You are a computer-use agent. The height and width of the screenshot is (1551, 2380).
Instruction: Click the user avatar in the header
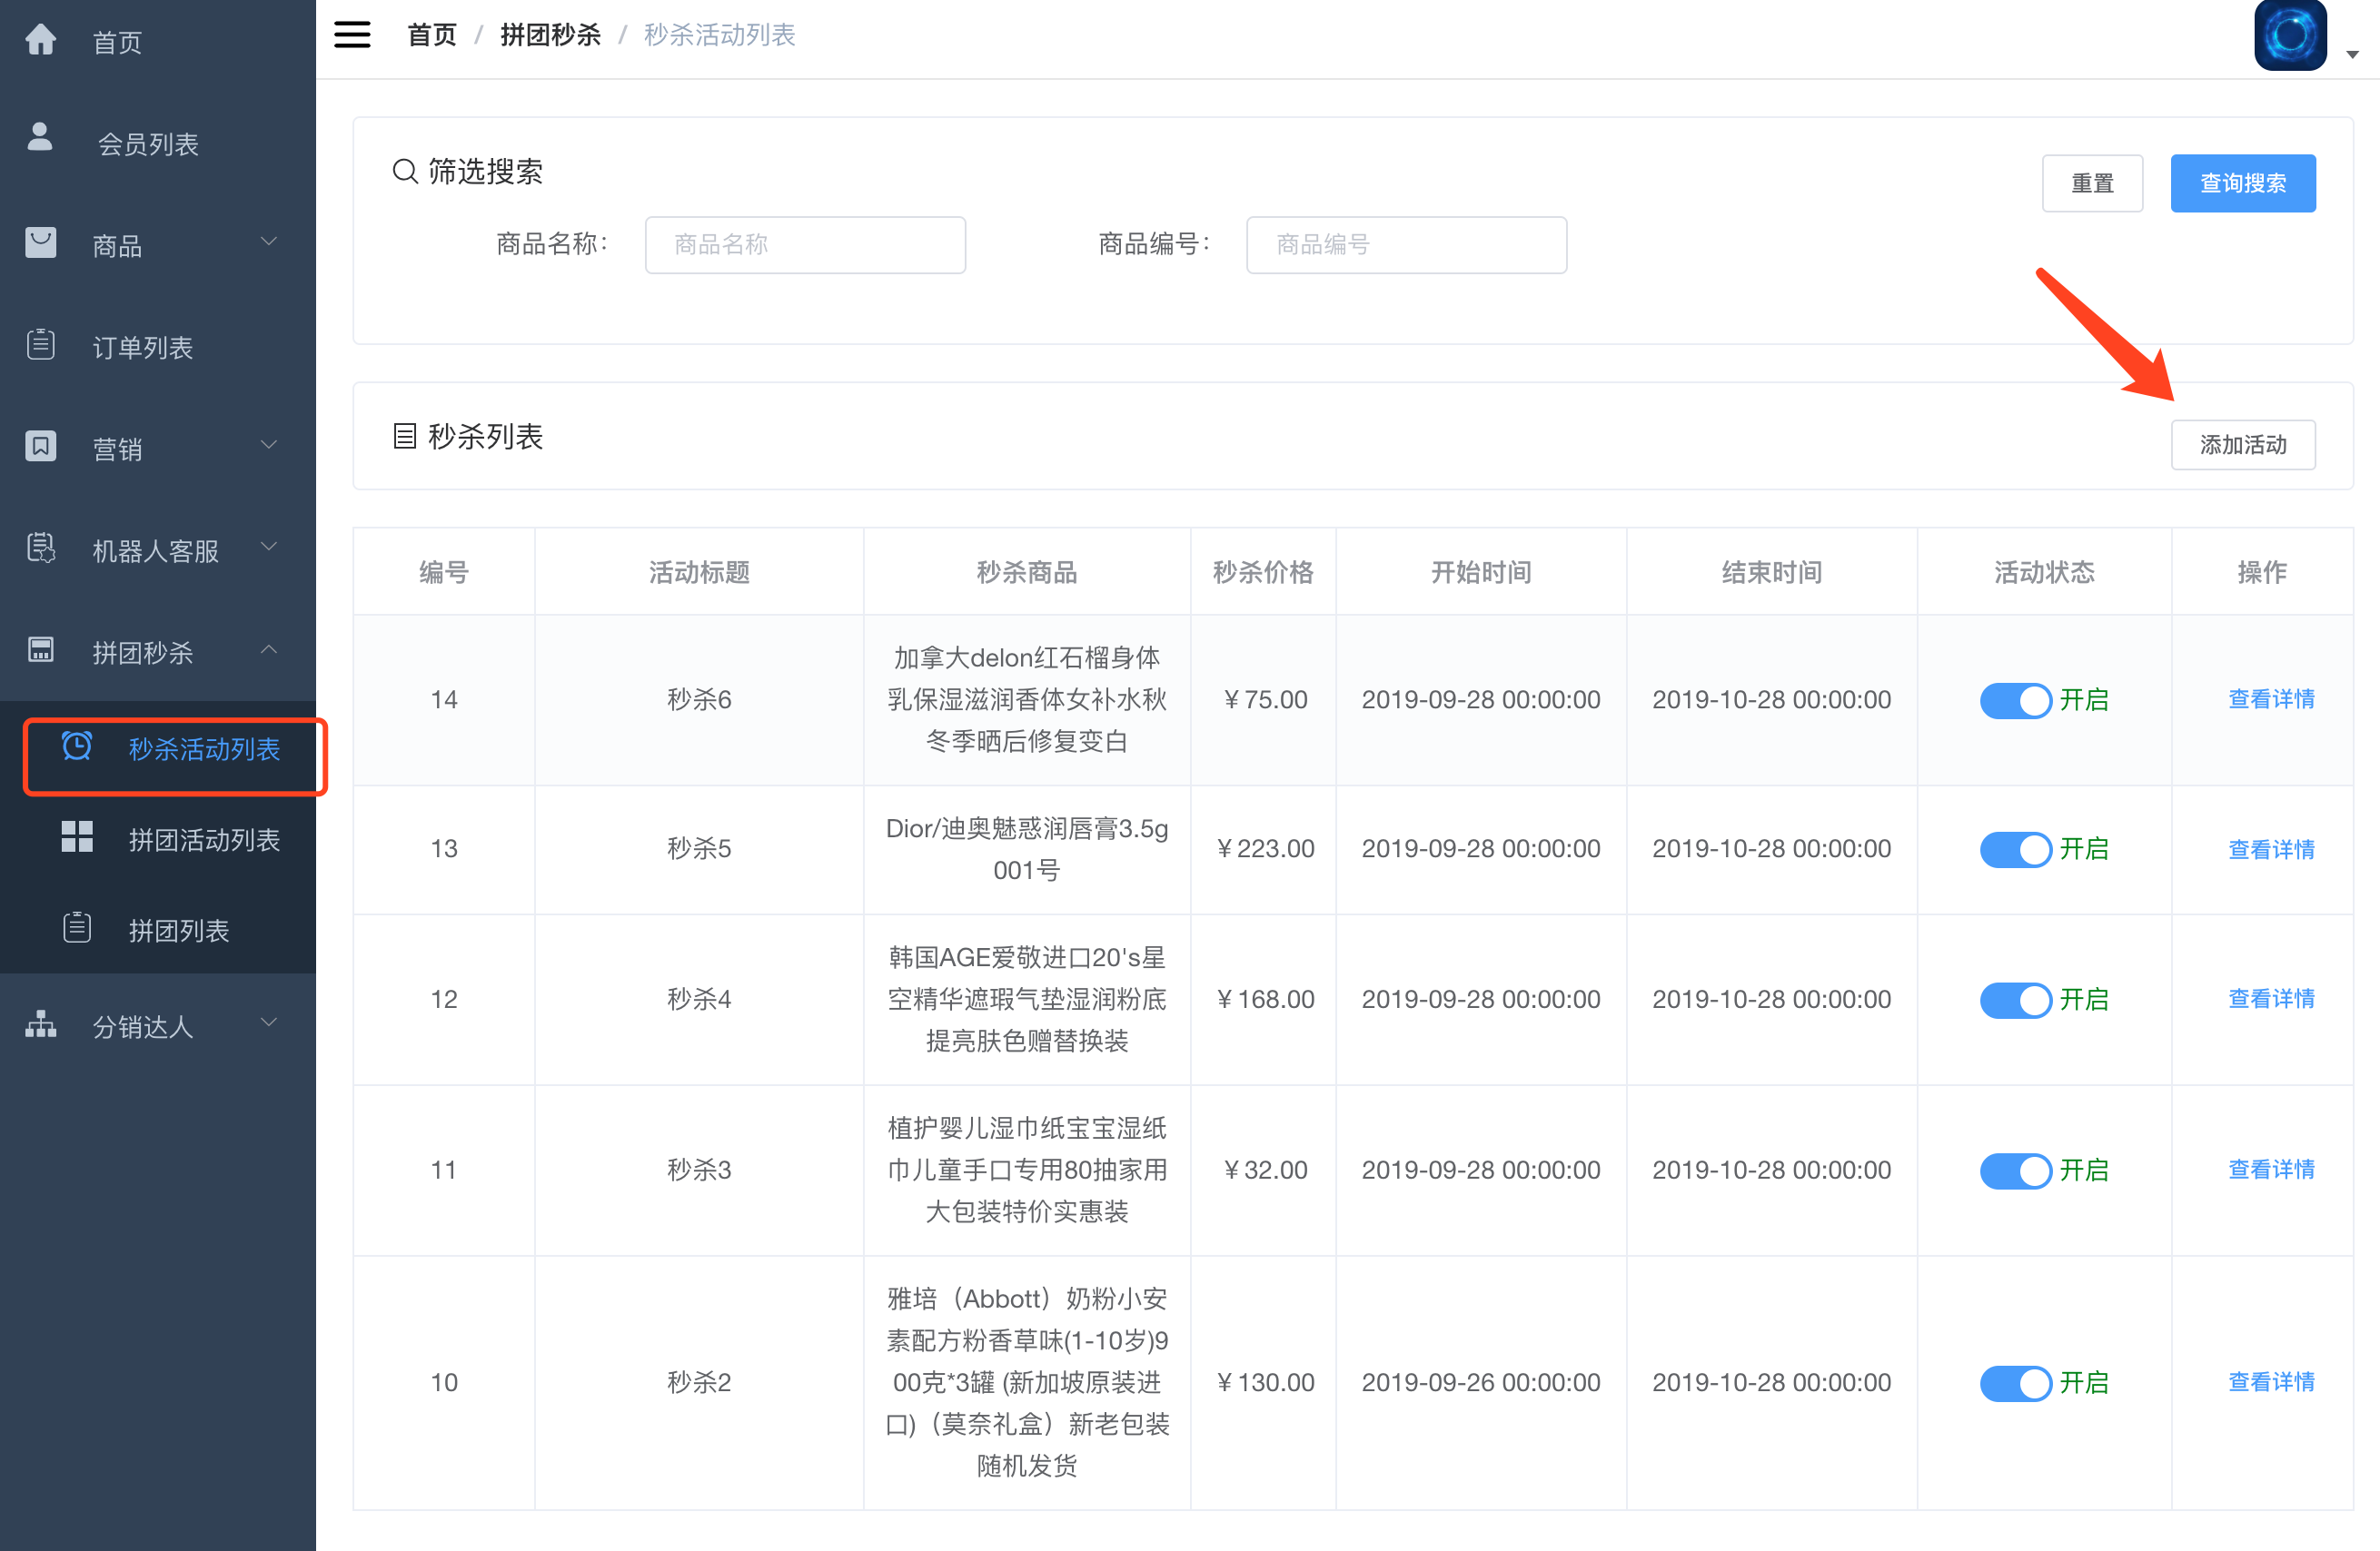pos(2290,36)
